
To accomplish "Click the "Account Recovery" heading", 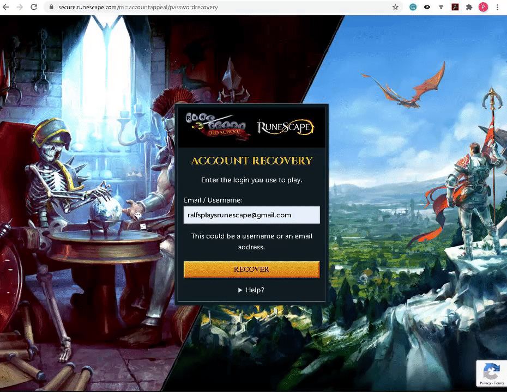I will 251,161.
